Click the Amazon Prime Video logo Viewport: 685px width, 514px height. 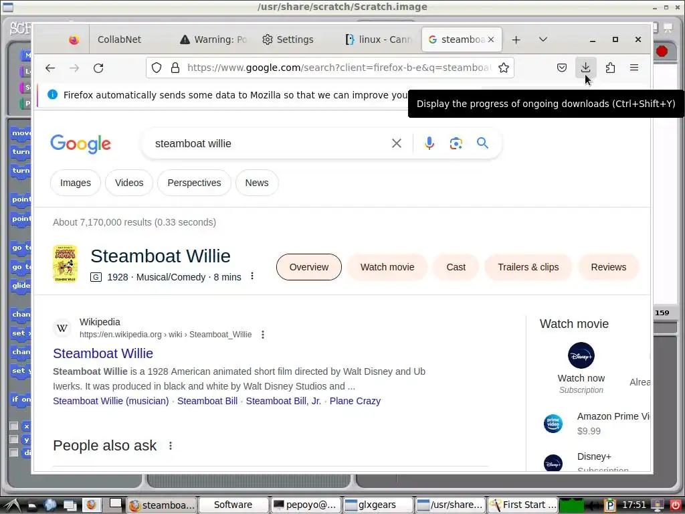click(553, 424)
